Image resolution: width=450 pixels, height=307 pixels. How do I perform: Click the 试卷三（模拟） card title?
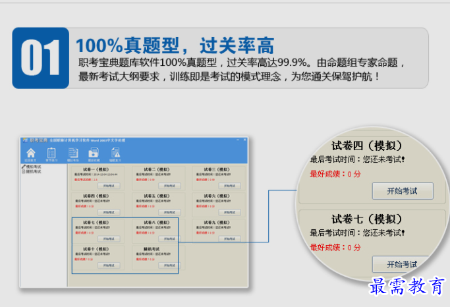pos(217,169)
